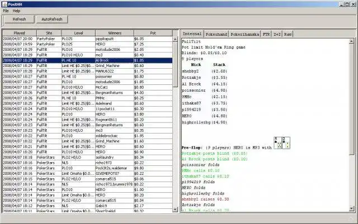Select the hand won by GIVEMEPOT07
The image size is (358, 224).
click(x=87, y=174)
